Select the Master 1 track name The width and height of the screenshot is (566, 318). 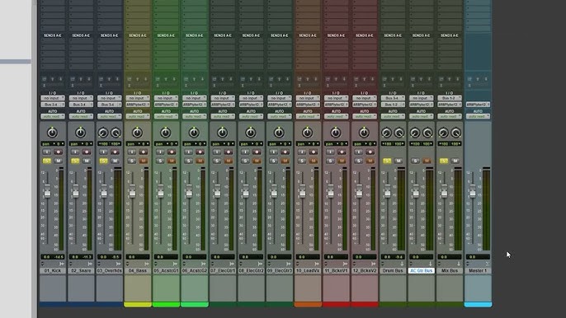478,270
